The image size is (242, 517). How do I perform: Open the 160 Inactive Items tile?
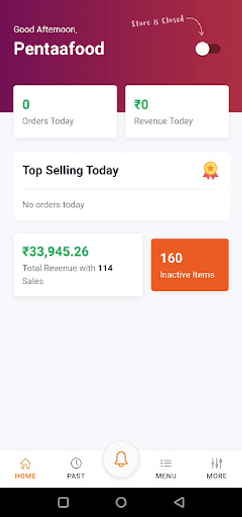190,265
